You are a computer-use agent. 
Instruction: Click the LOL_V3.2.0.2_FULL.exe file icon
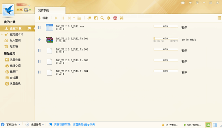pos(49,27)
